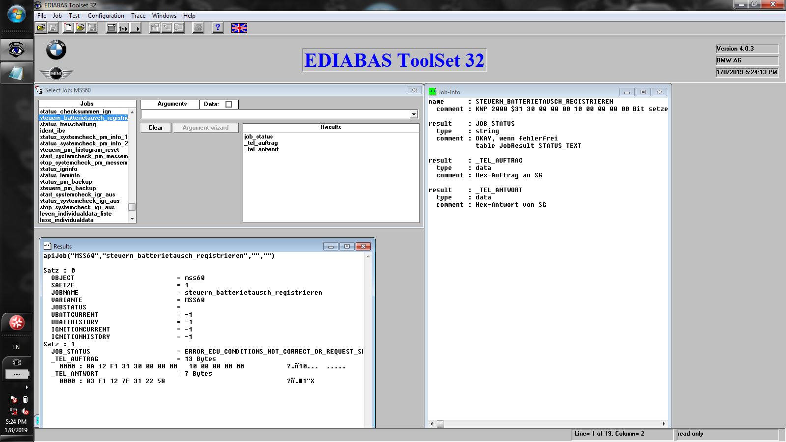Select job status_leminfo
The image size is (786, 442).
(x=59, y=175)
